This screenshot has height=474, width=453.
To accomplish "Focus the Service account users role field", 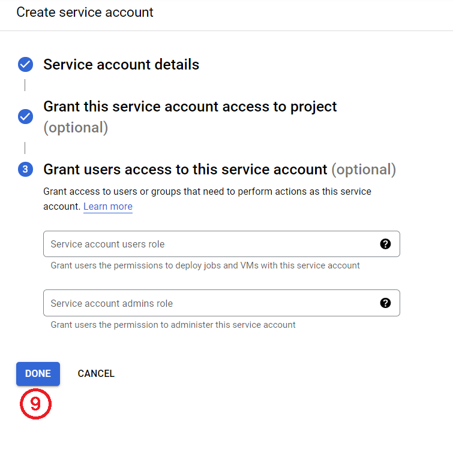I will (221, 244).
